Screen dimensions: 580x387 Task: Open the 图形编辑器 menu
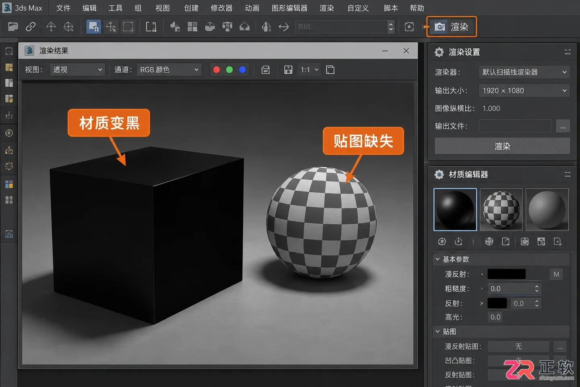(289, 8)
